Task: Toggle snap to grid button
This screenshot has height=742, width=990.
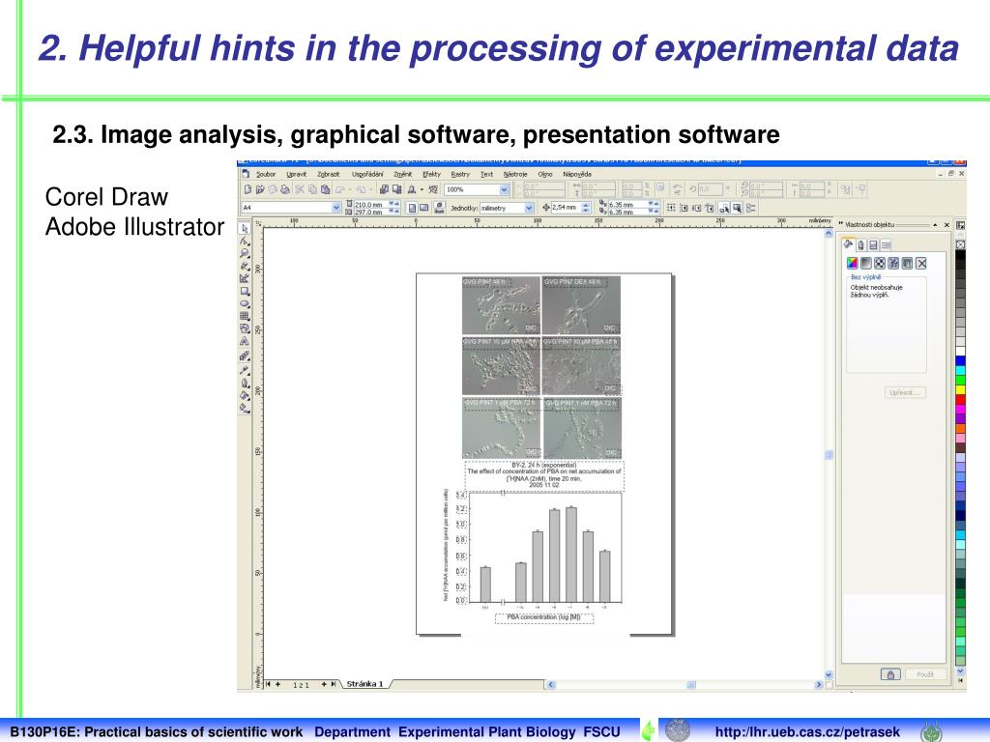Action: [671, 208]
